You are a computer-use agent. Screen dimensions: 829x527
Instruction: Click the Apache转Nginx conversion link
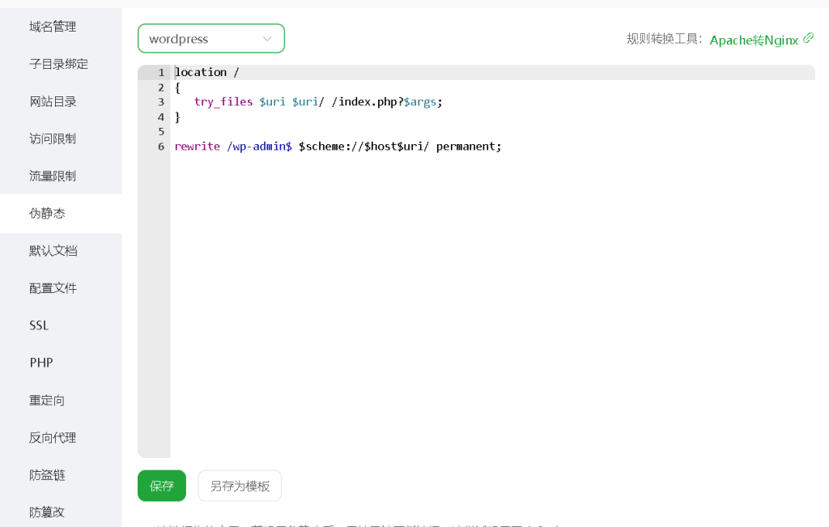(754, 40)
